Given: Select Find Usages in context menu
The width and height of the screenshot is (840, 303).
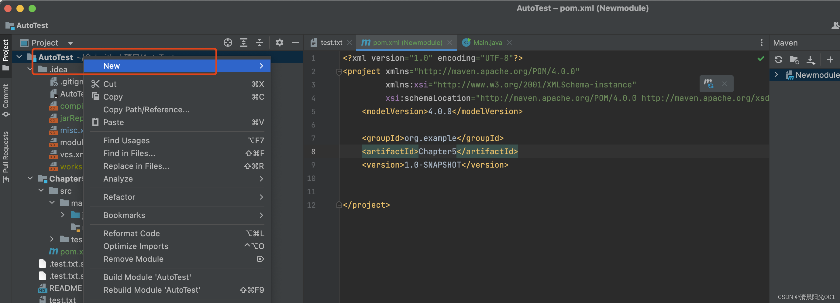Looking at the screenshot, I should (177, 141).
